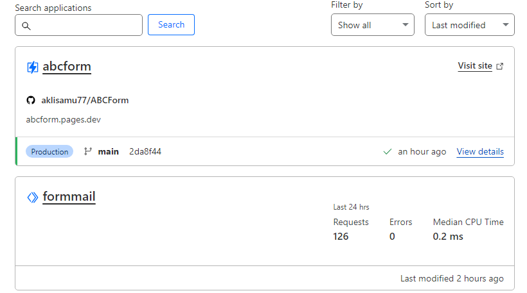This screenshot has width=527, height=293.
Task: Click the Visit site link
Action: [475, 66]
